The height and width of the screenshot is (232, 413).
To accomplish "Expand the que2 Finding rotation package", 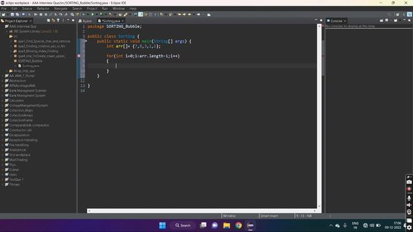I will tap(12, 46).
